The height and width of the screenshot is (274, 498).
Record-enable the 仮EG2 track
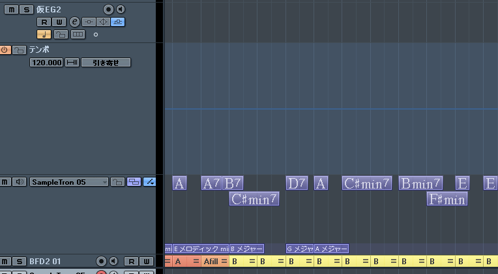point(108,10)
